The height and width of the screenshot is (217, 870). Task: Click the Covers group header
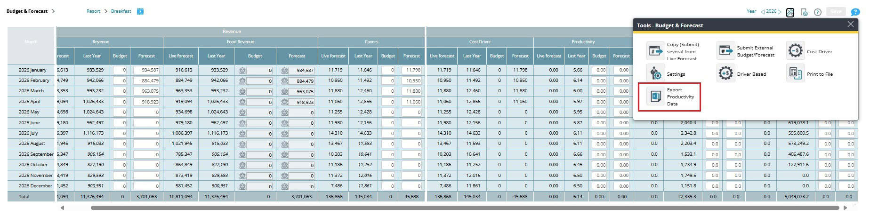(x=371, y=42)
